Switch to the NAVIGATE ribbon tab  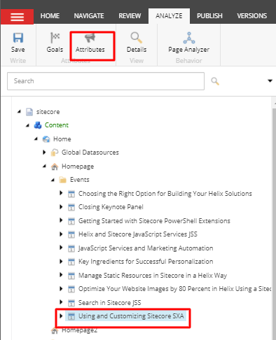pyautogui.click(x=89, y=16)
